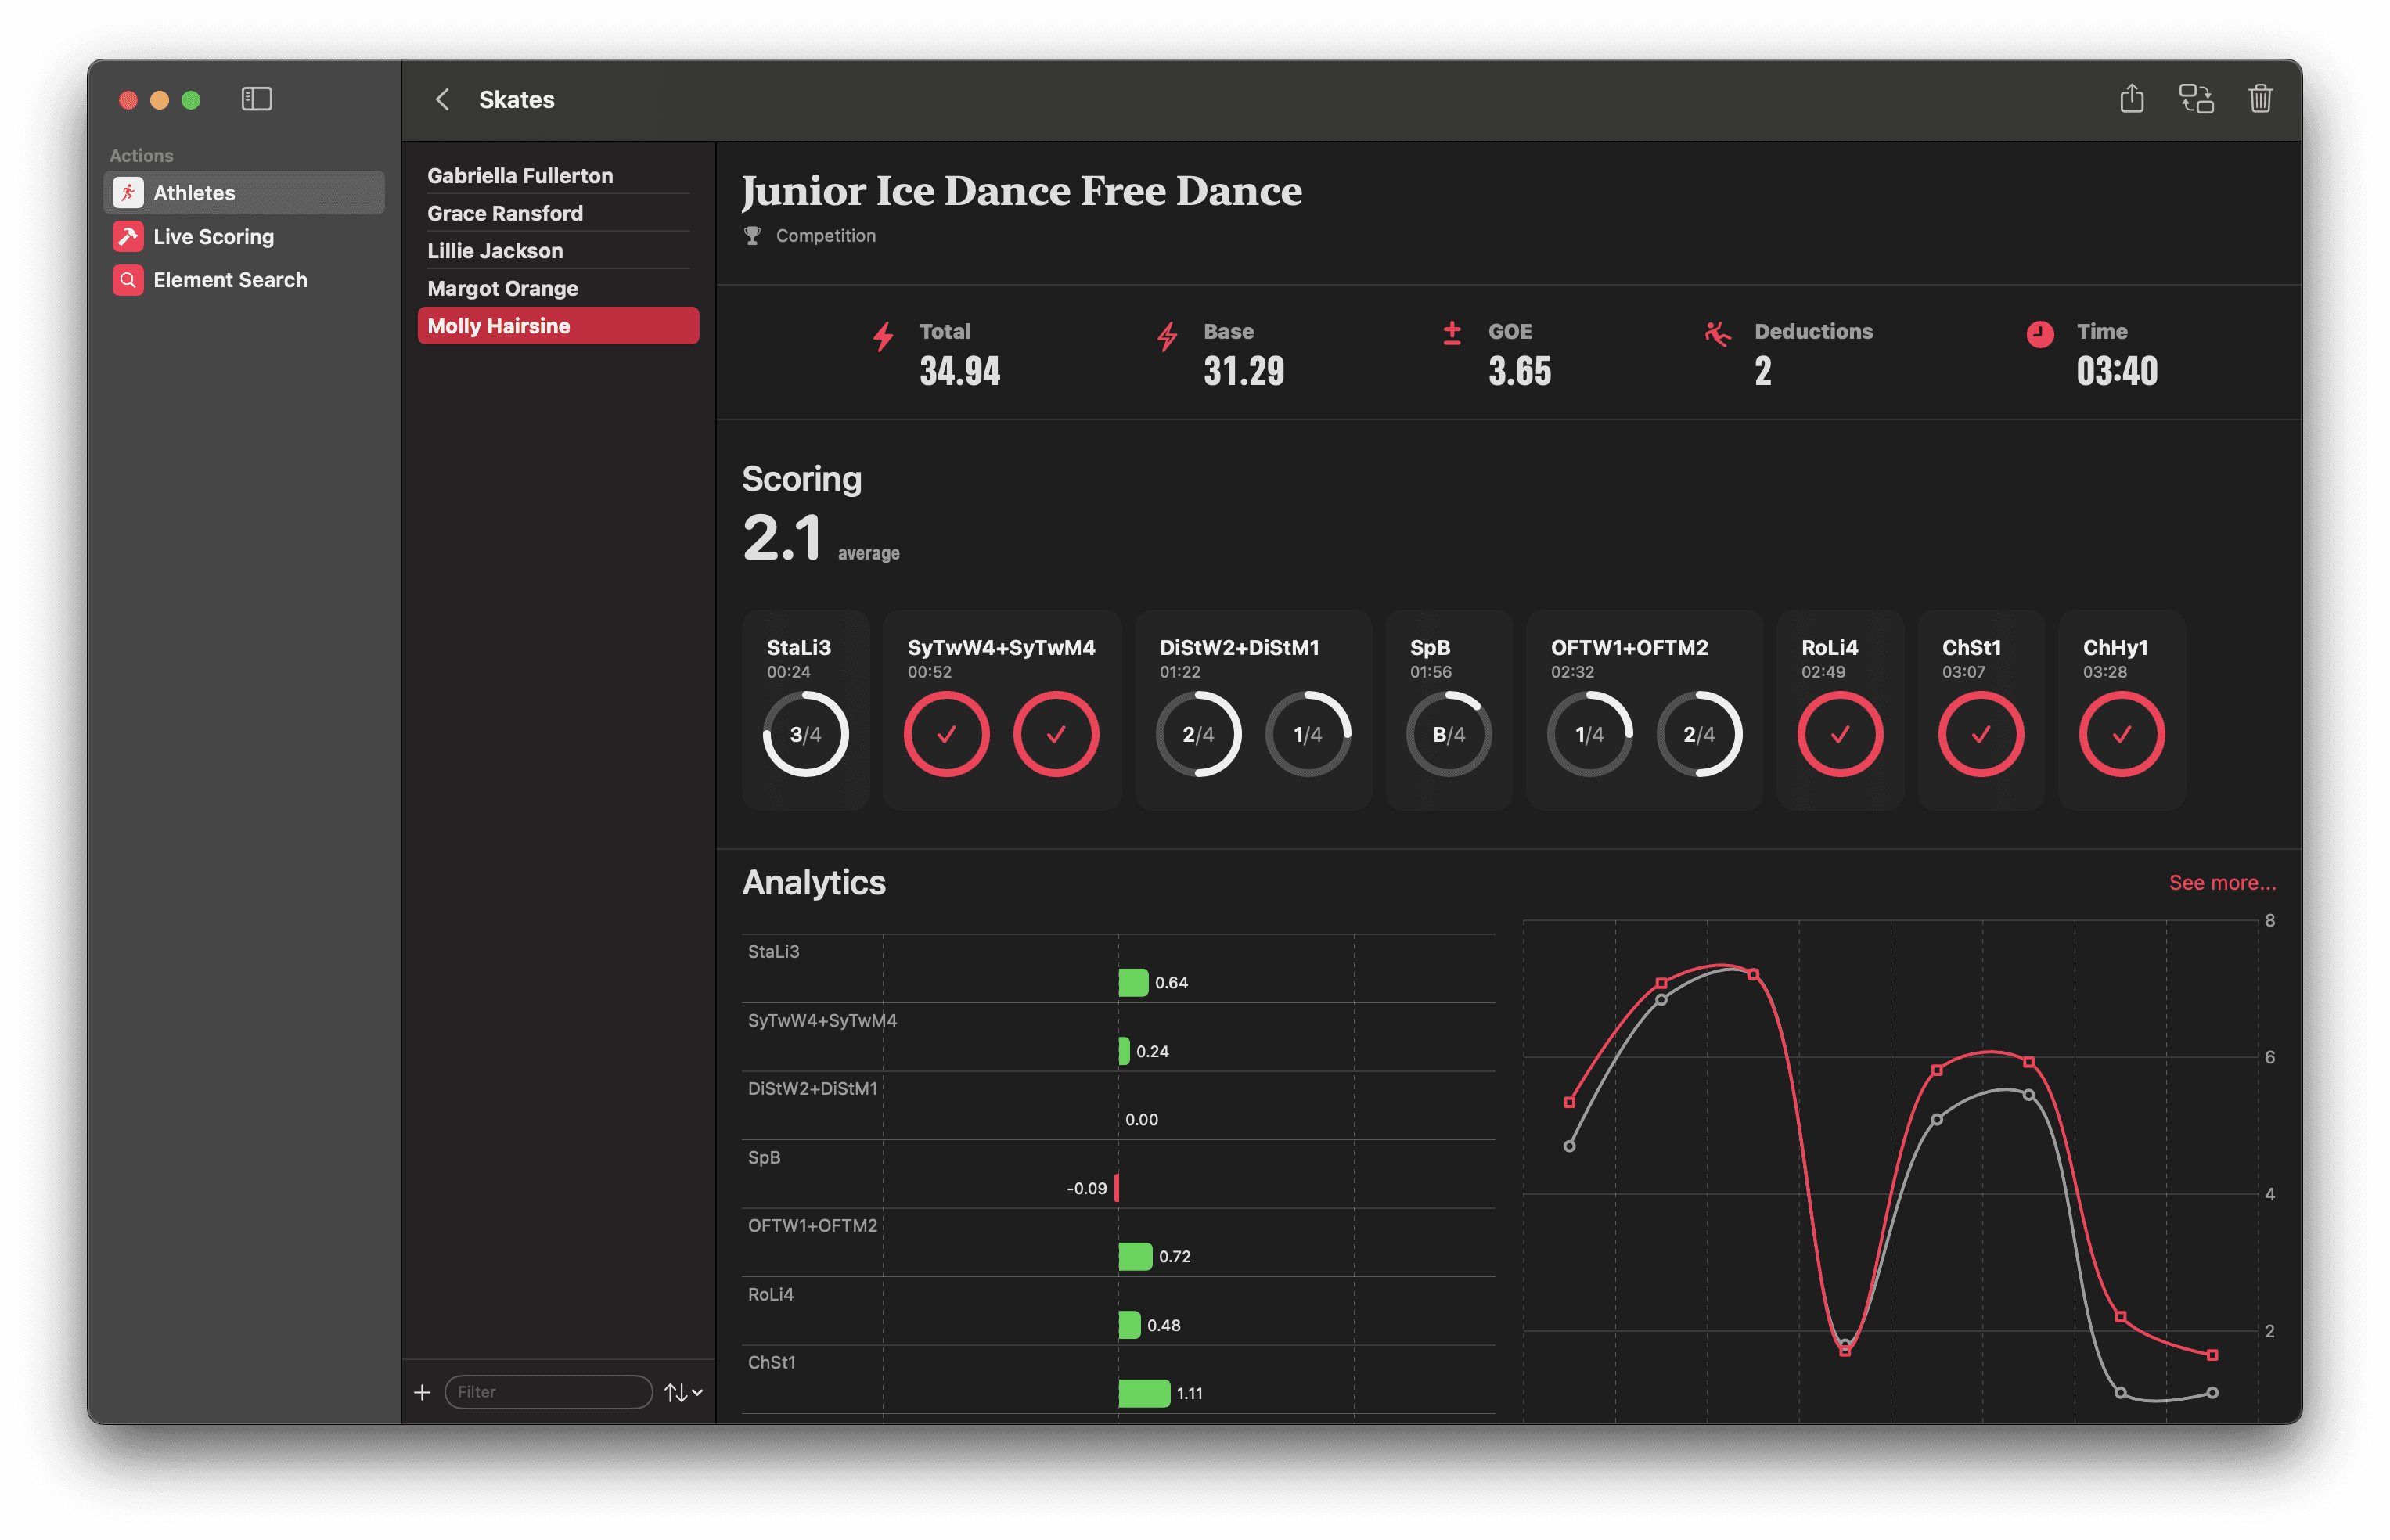The image size is (2390, 1540).
Task: Click the share icon in toolbar
Action: [2131, 98]
